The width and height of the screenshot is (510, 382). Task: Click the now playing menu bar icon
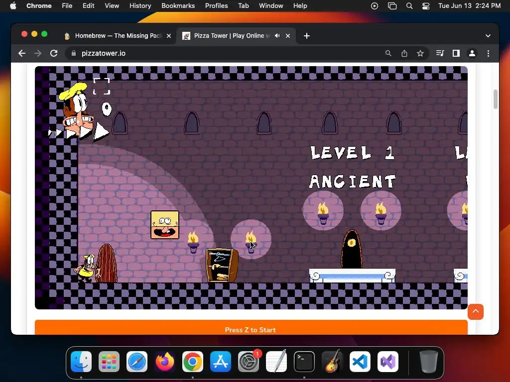point(375,6)
